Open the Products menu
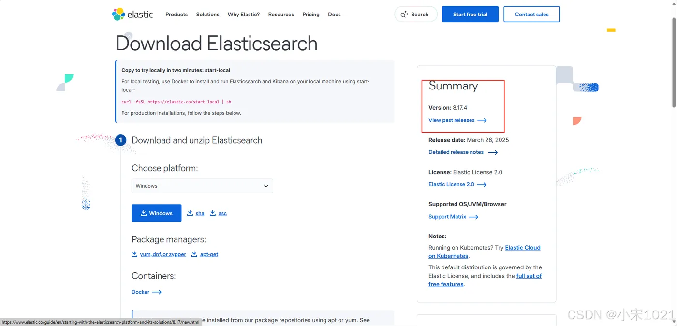 point(177,15)
